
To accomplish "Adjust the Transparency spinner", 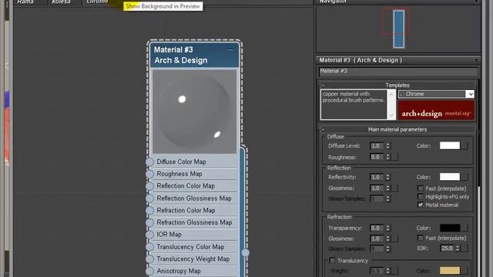I will (x=388, y=228).
